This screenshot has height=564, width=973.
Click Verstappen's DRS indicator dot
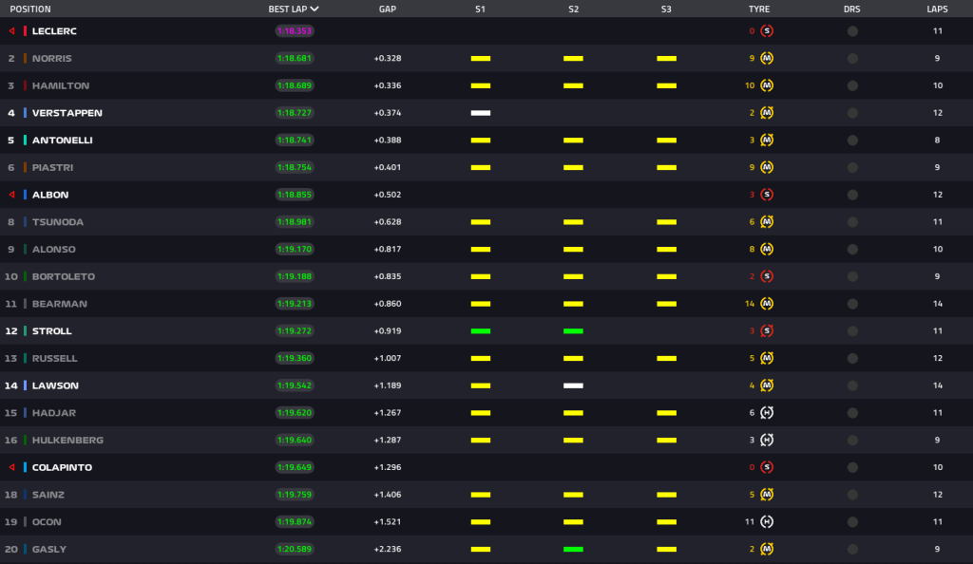pos(852,113)
